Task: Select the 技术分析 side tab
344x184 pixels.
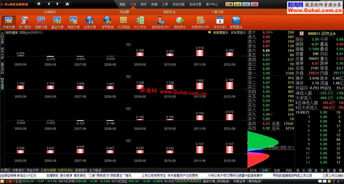Action: click(2, 53)
